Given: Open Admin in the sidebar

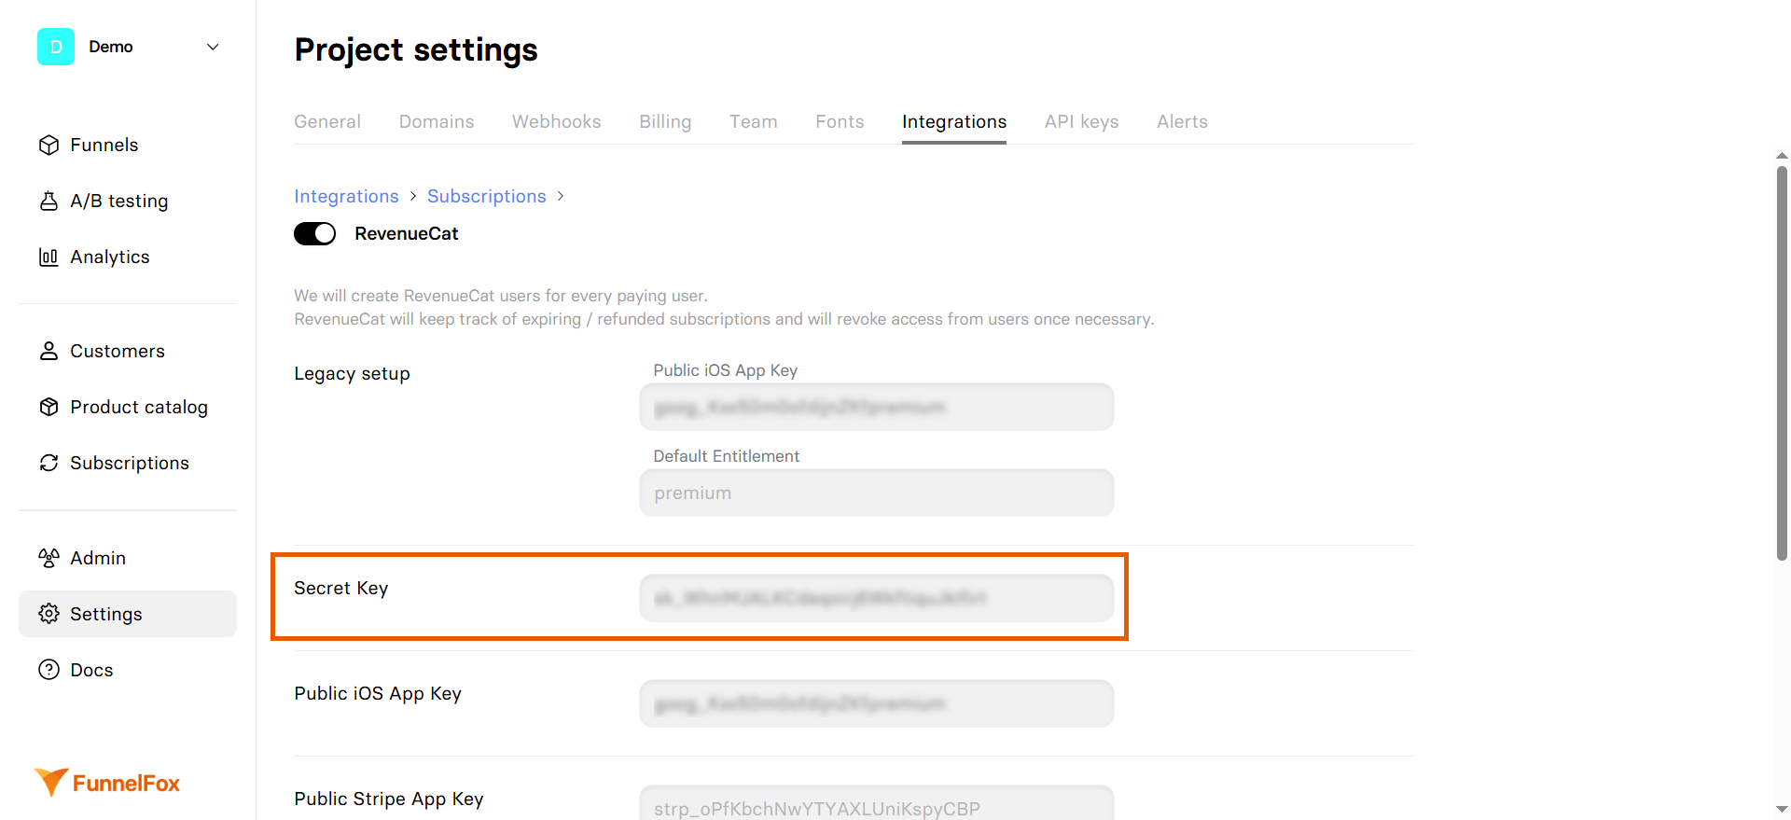Looking at the screenshot, I should point(128,558).
